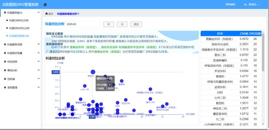
Task: Open 科室CMI对比分析 from the sidebar
Action: tap(19, 20)
